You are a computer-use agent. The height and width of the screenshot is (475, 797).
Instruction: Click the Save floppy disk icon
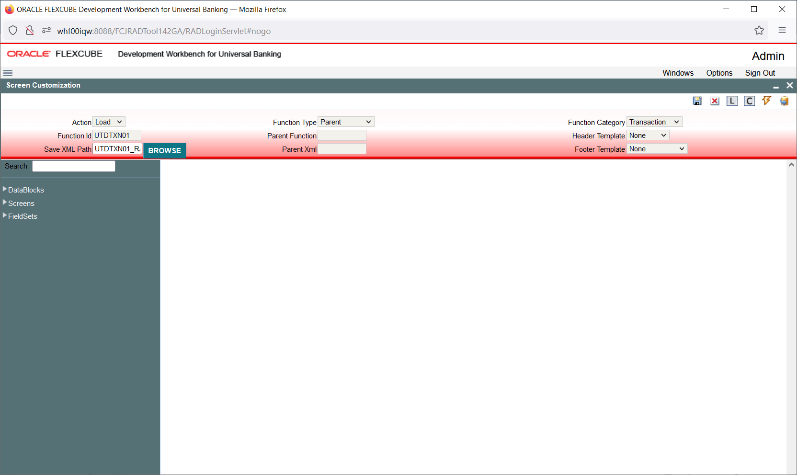(697, 101)
